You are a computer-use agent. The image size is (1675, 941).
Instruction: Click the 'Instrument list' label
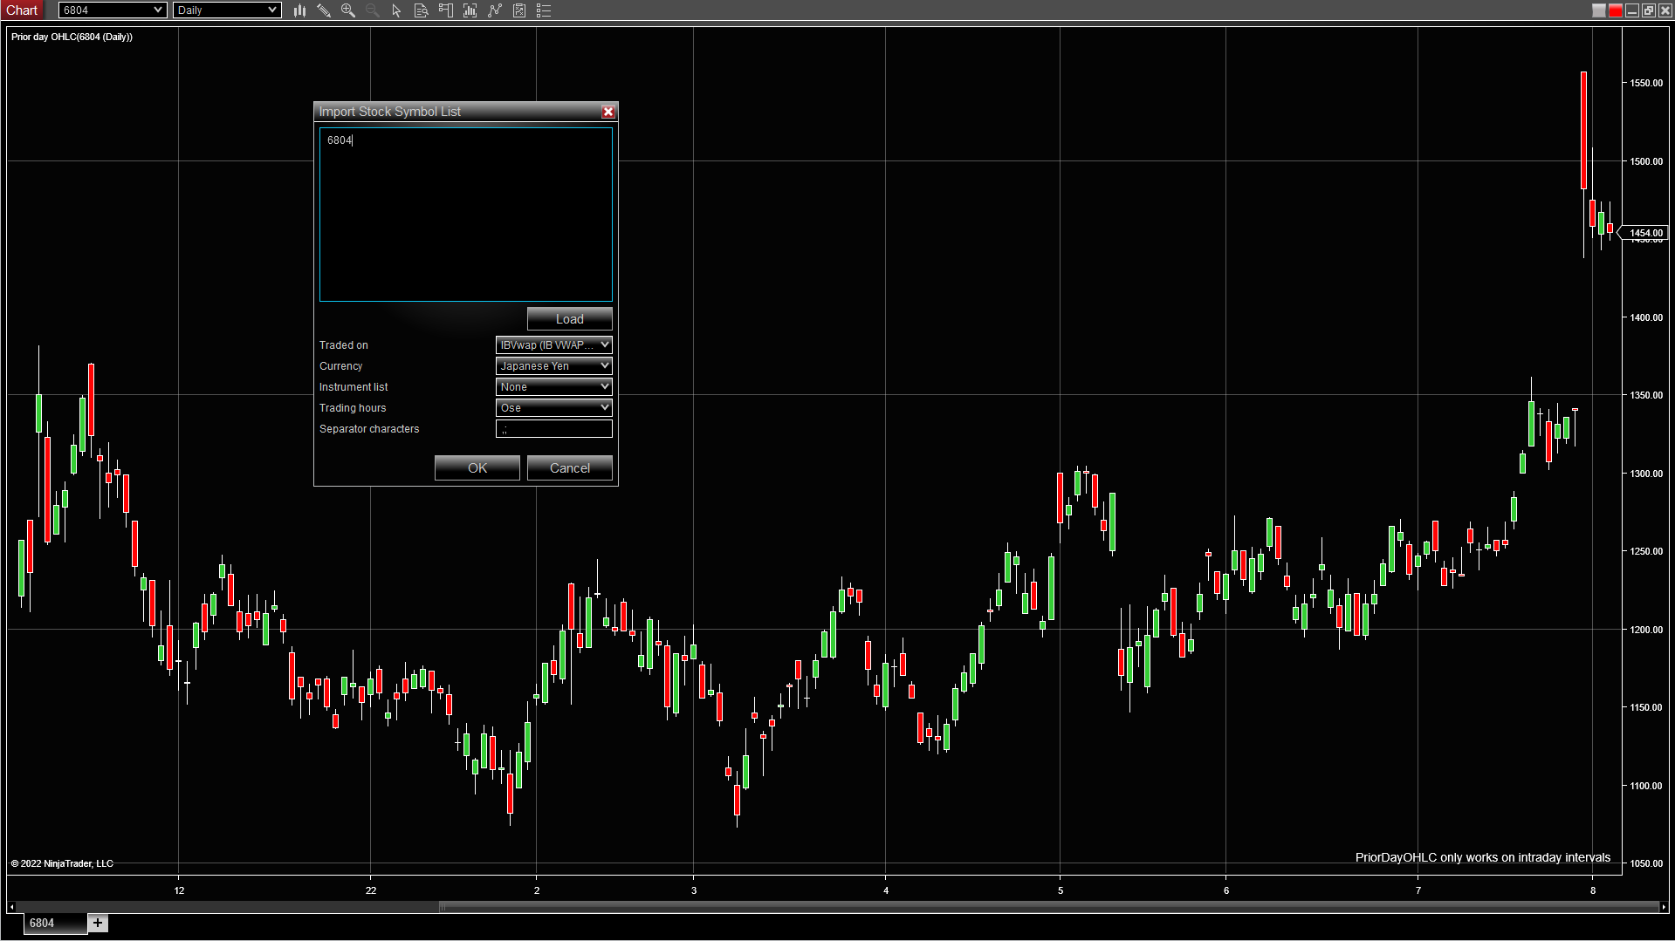tap(354, 387)
